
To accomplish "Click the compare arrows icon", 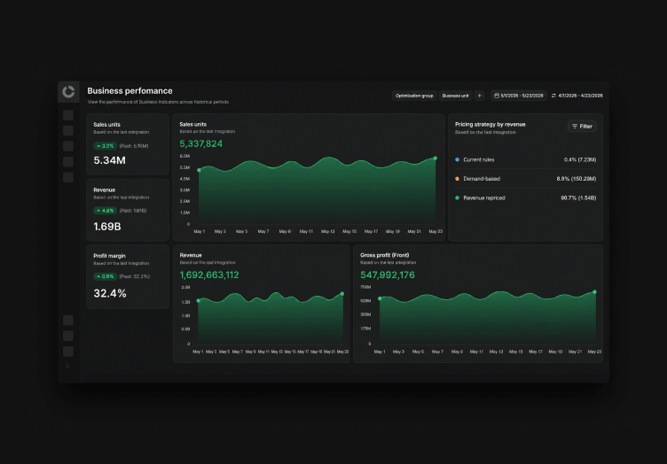I will point(553,96).
